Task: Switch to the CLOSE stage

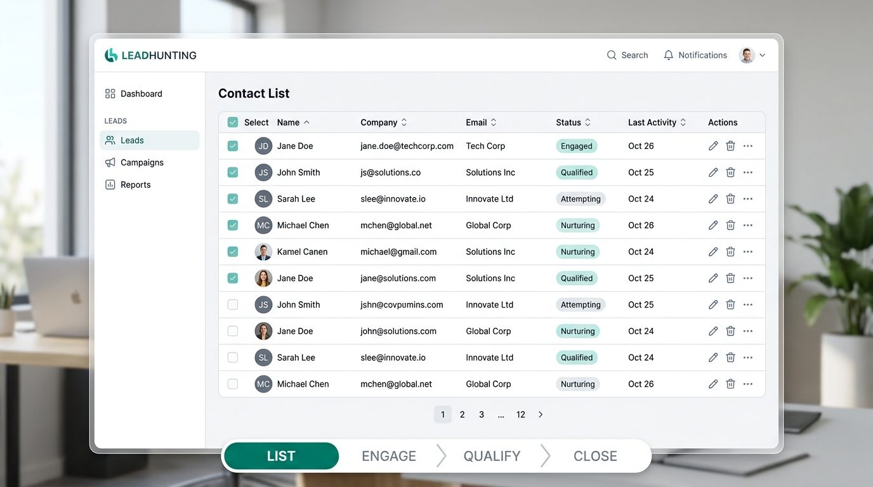Action: point(595,456)
